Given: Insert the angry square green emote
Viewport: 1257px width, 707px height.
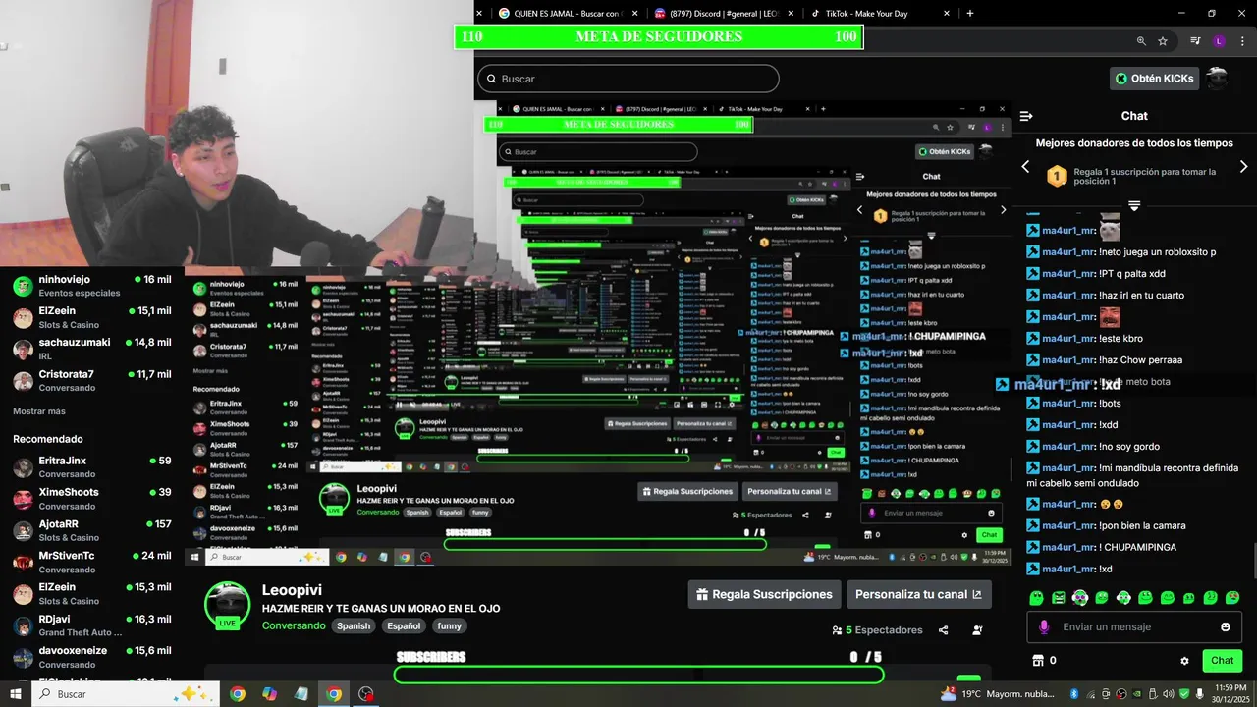Looking at the screenshot, I should point(1059,598).
